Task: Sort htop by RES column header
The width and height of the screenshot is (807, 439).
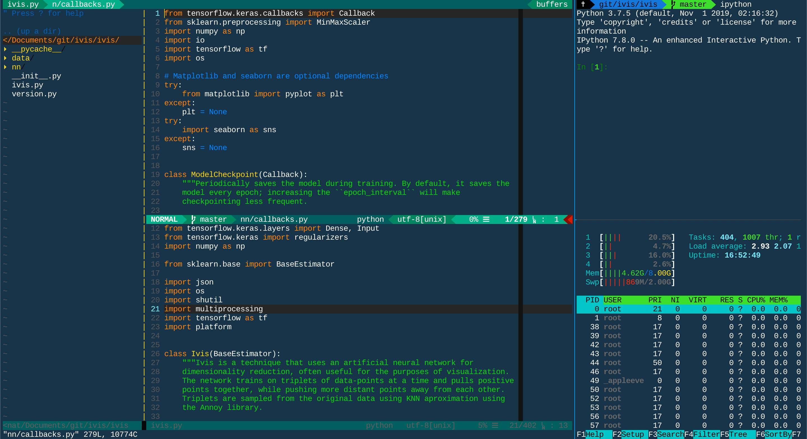Action: click(x=727, y=300)
